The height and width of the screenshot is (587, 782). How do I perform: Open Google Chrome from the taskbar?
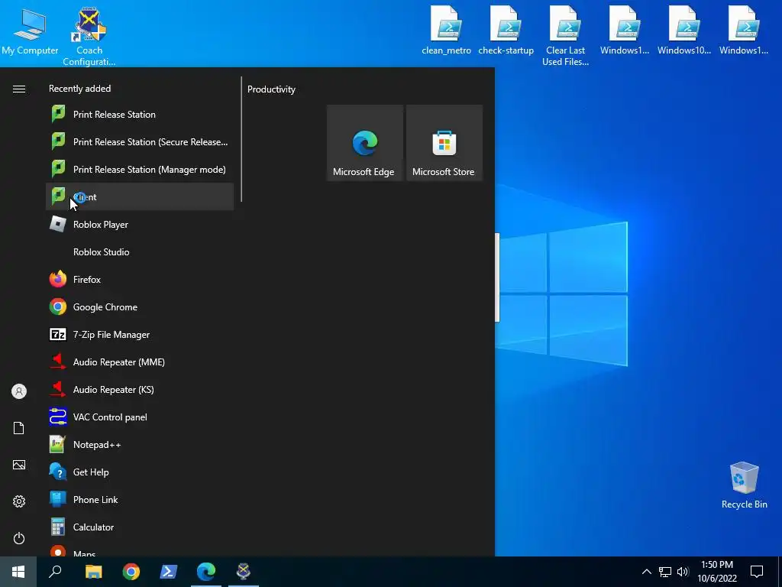pyautogui.click(x=131, y=572)
